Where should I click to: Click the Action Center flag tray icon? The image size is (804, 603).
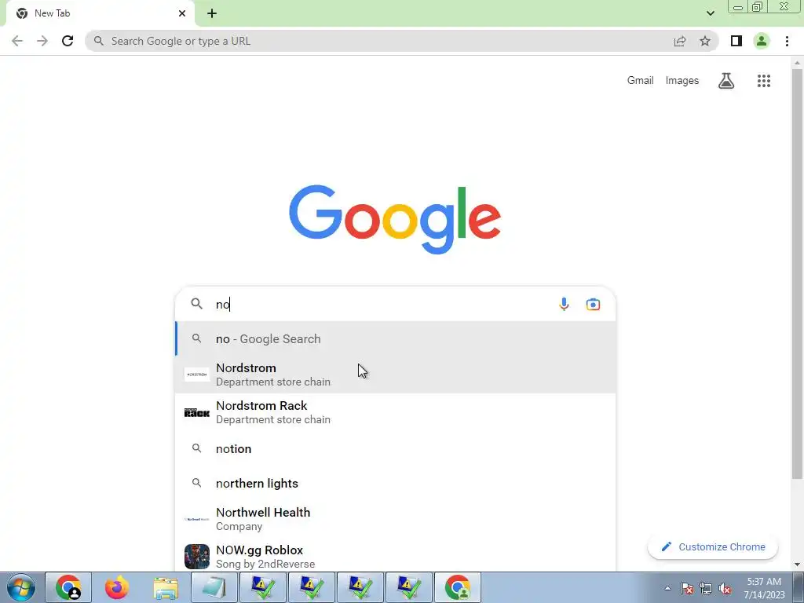tap(687, 588)
